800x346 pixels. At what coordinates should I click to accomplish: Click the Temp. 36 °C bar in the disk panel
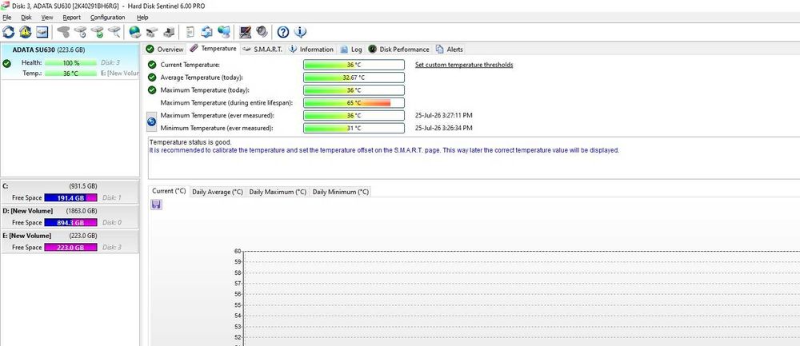click(x=70, y=74)
